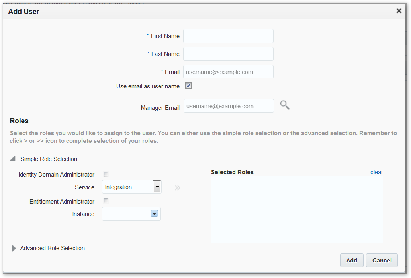Focus the Email input field
The width and height of the screenshot is (411, 278).
coord(228,72)
